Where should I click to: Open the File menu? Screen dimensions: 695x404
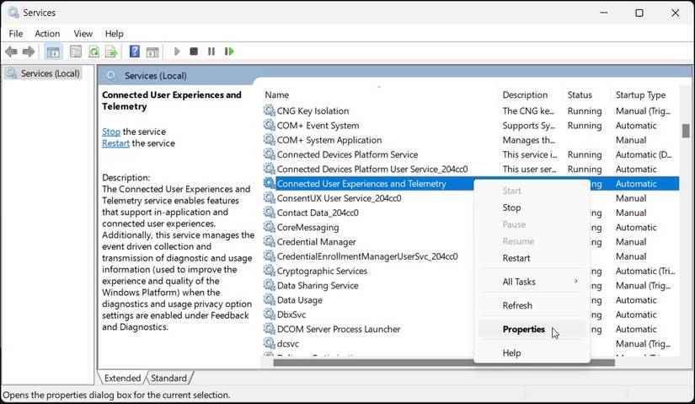[x=15, y=34]
